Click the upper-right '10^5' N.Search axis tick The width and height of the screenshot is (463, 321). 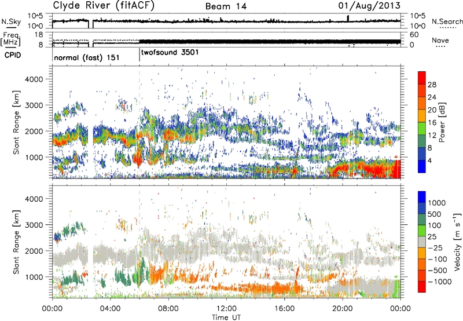[417, 16]
